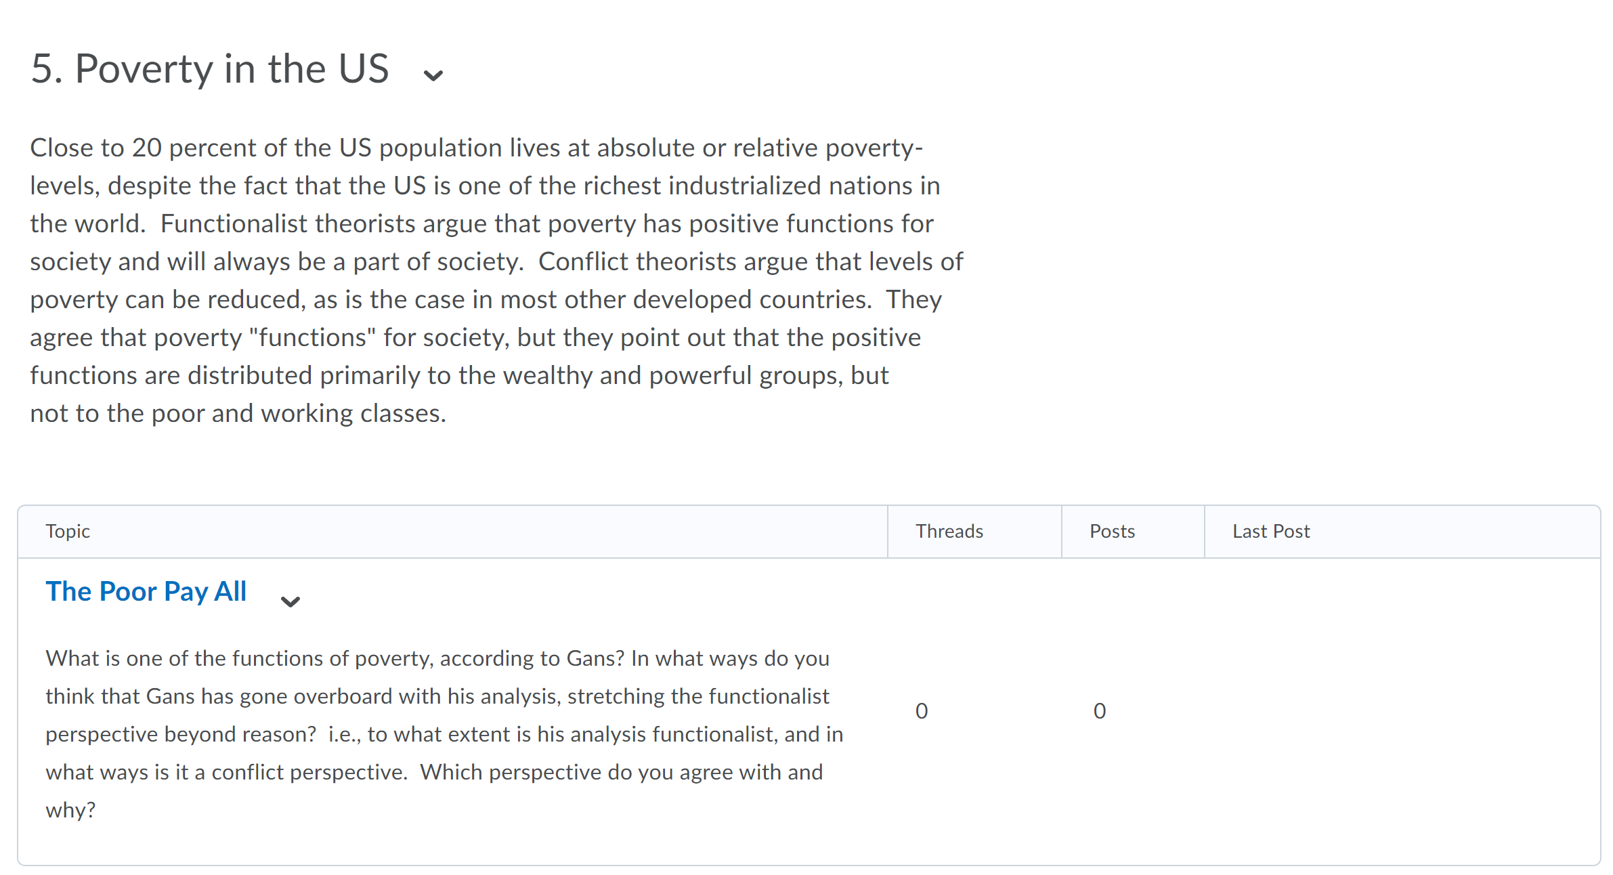Select the Threads column header
1613x875 pixels.
pyautogui.click(x=949, y=531)
